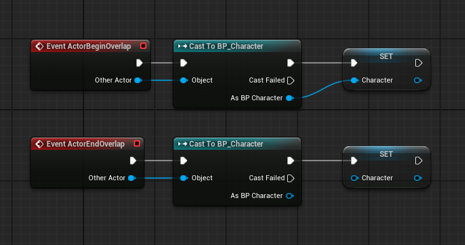Click connected As BP Character output pin
The height and width of the screenshot is (245, 465).
pyautogui.click(x=290, y=98)
